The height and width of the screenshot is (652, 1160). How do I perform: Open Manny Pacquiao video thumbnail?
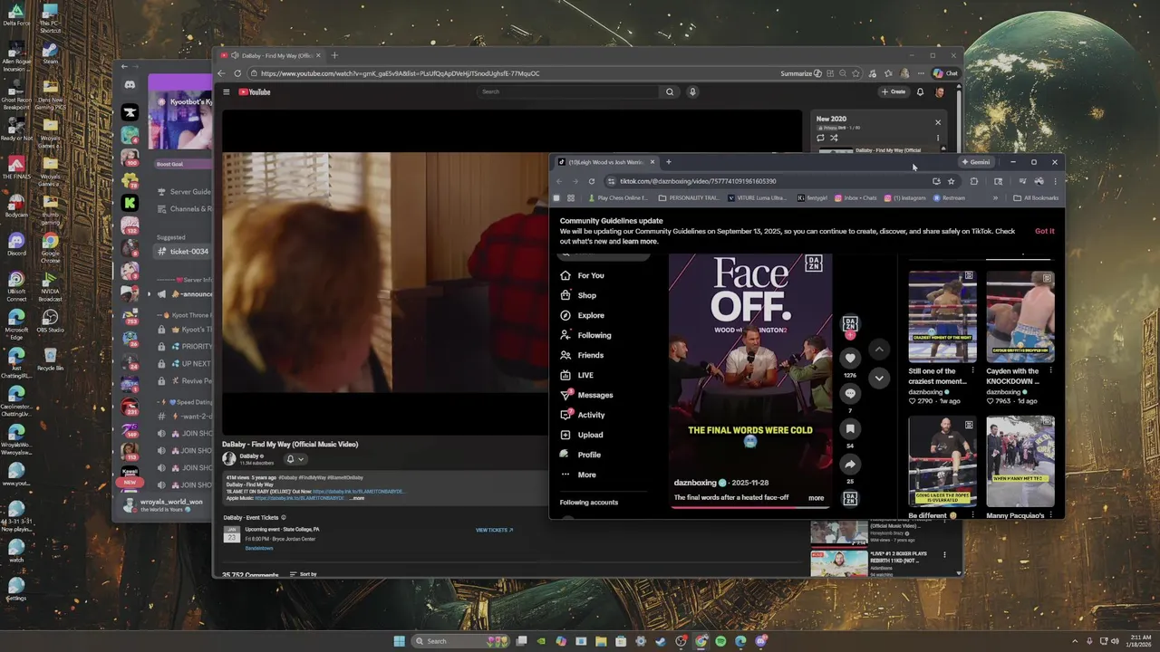[x=1020, y=462]
